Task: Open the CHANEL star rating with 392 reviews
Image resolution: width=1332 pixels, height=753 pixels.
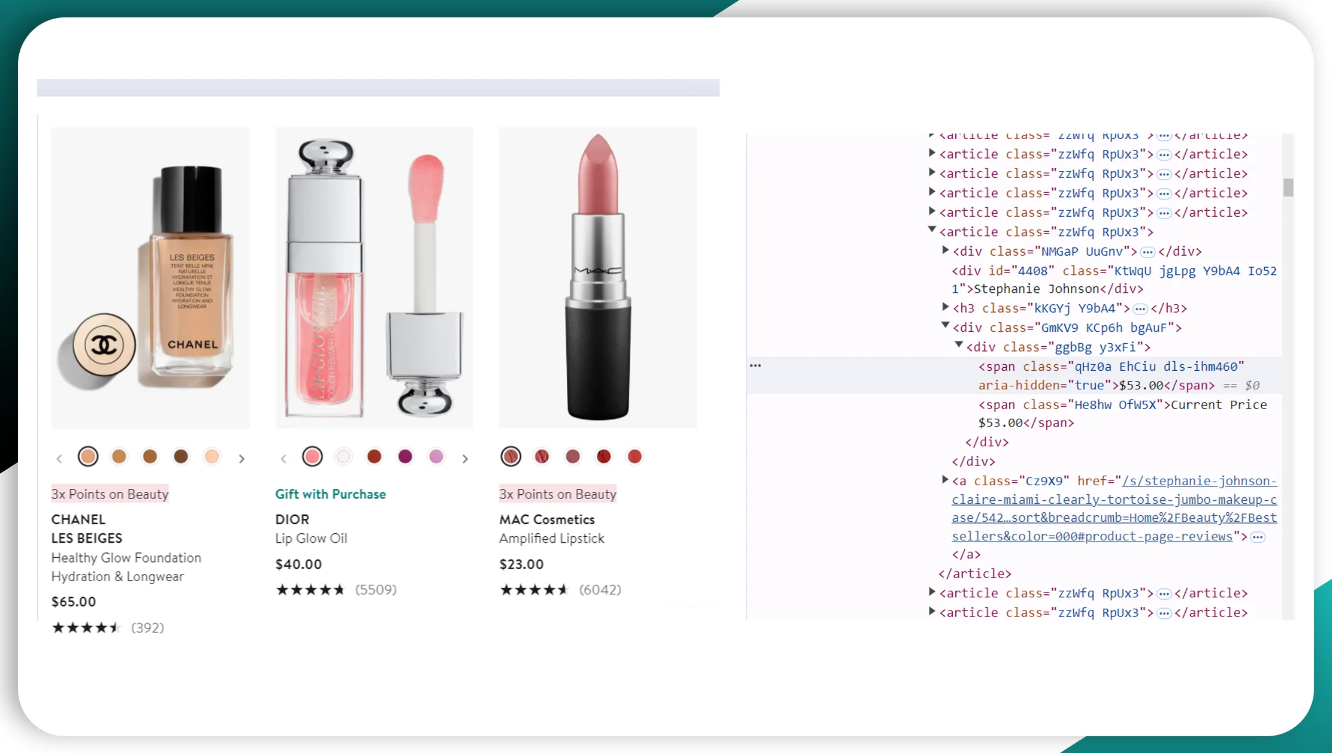Action: 108,627
